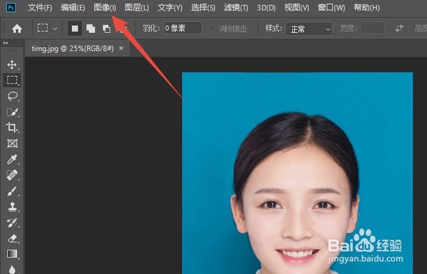Select the Eraser tool
The height and width of the screenshot is (274, 427).
point(12,238)
